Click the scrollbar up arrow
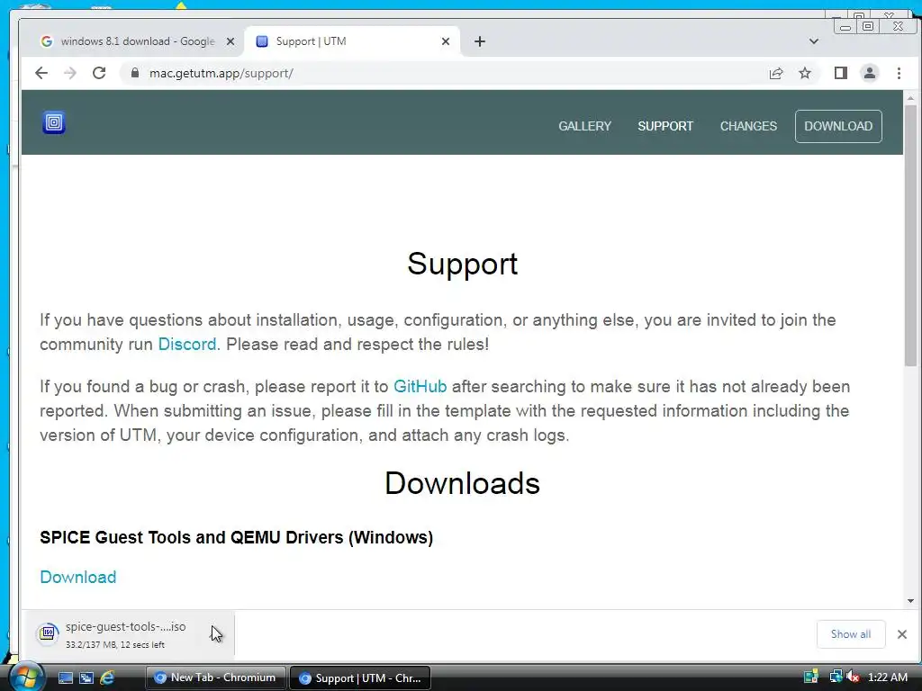 pos(910,98)
